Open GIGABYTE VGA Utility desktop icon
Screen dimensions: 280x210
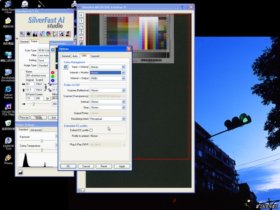8,109
